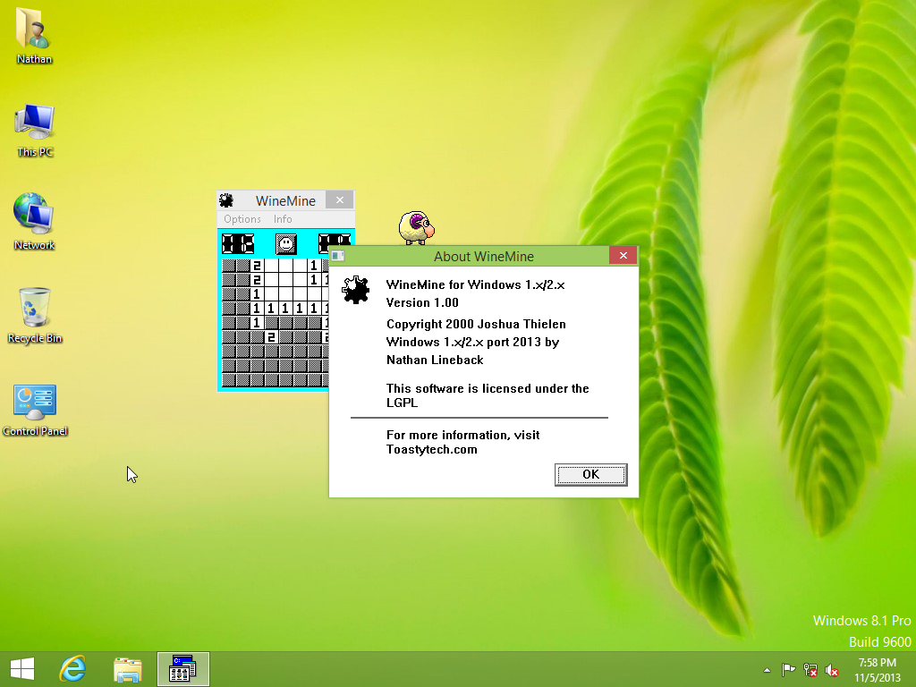Close the WineMine game window
The image size is (916, 687).
tap(339, 199)
